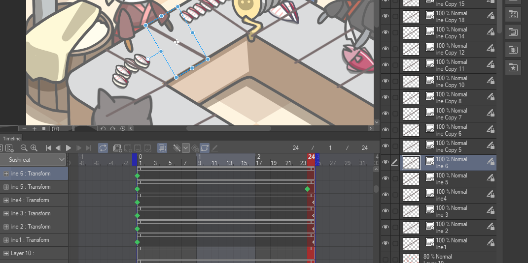
Task: Expand the line1 : Transform track
Action: click(6, 240)
